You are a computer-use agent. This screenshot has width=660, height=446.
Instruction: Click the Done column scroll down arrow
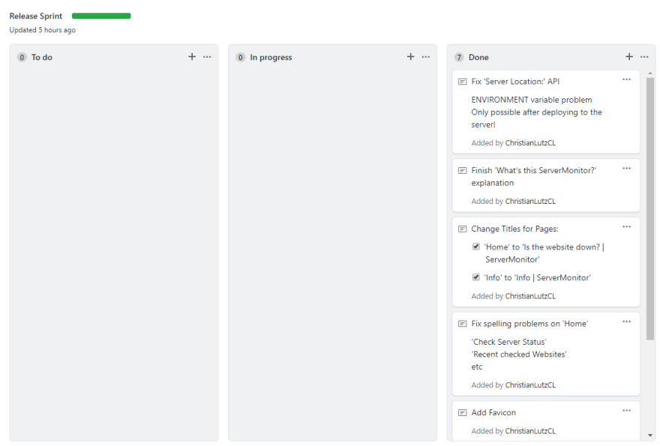[650, 436]
